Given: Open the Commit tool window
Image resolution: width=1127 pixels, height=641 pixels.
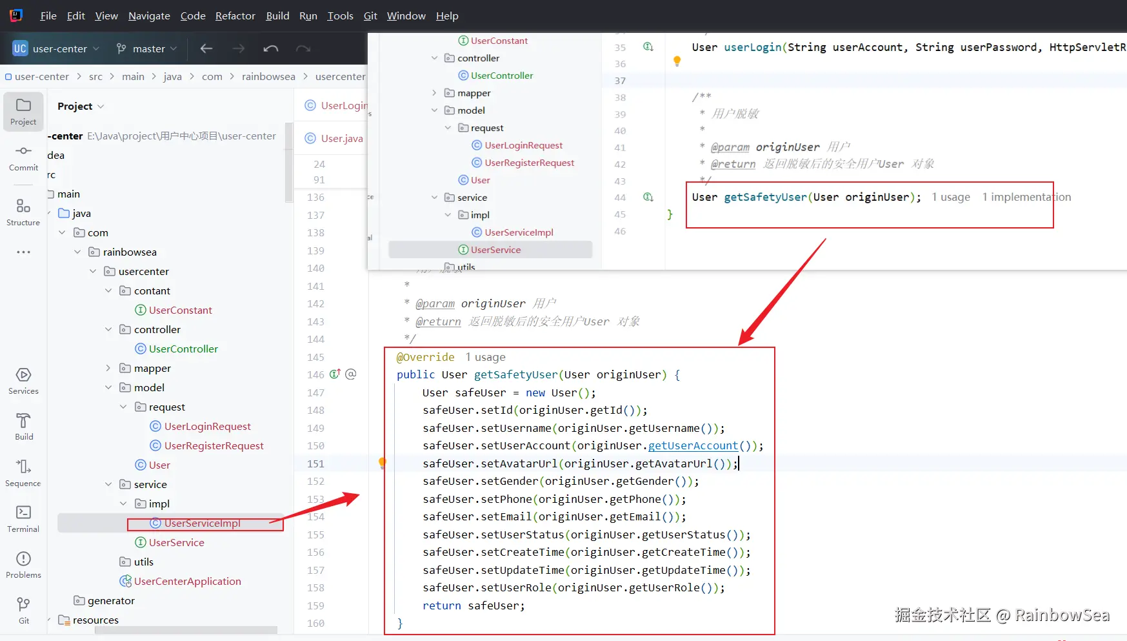Looking at the screenshot, I should (23, 158).
